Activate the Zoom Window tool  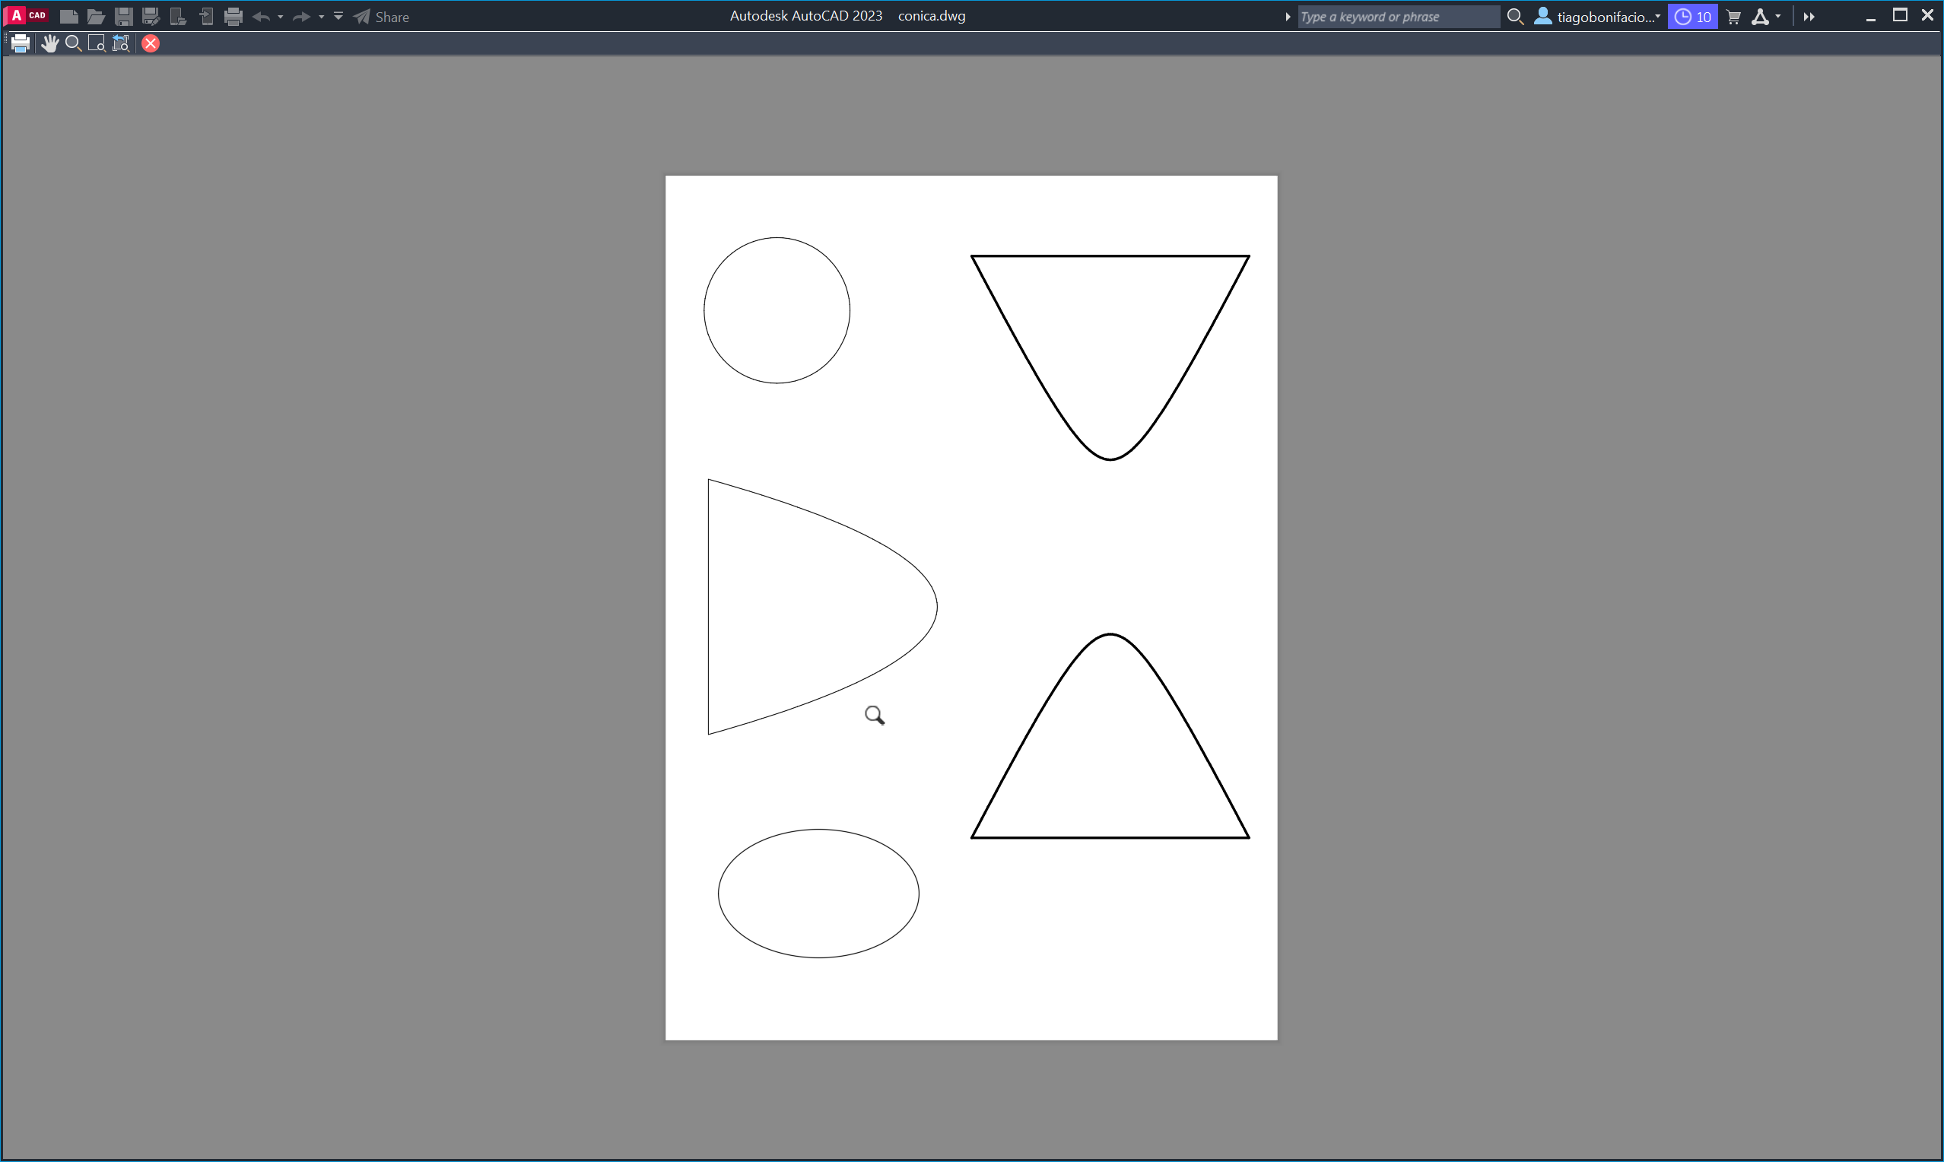[x=97, y=44]
